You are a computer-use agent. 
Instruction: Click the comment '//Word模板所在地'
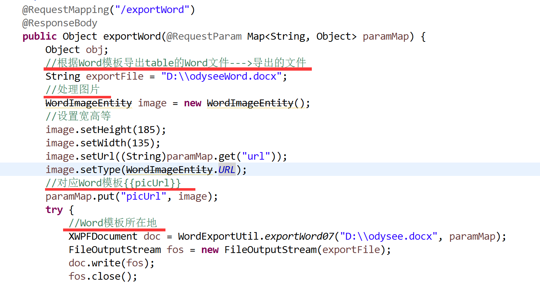coord(113,223)
